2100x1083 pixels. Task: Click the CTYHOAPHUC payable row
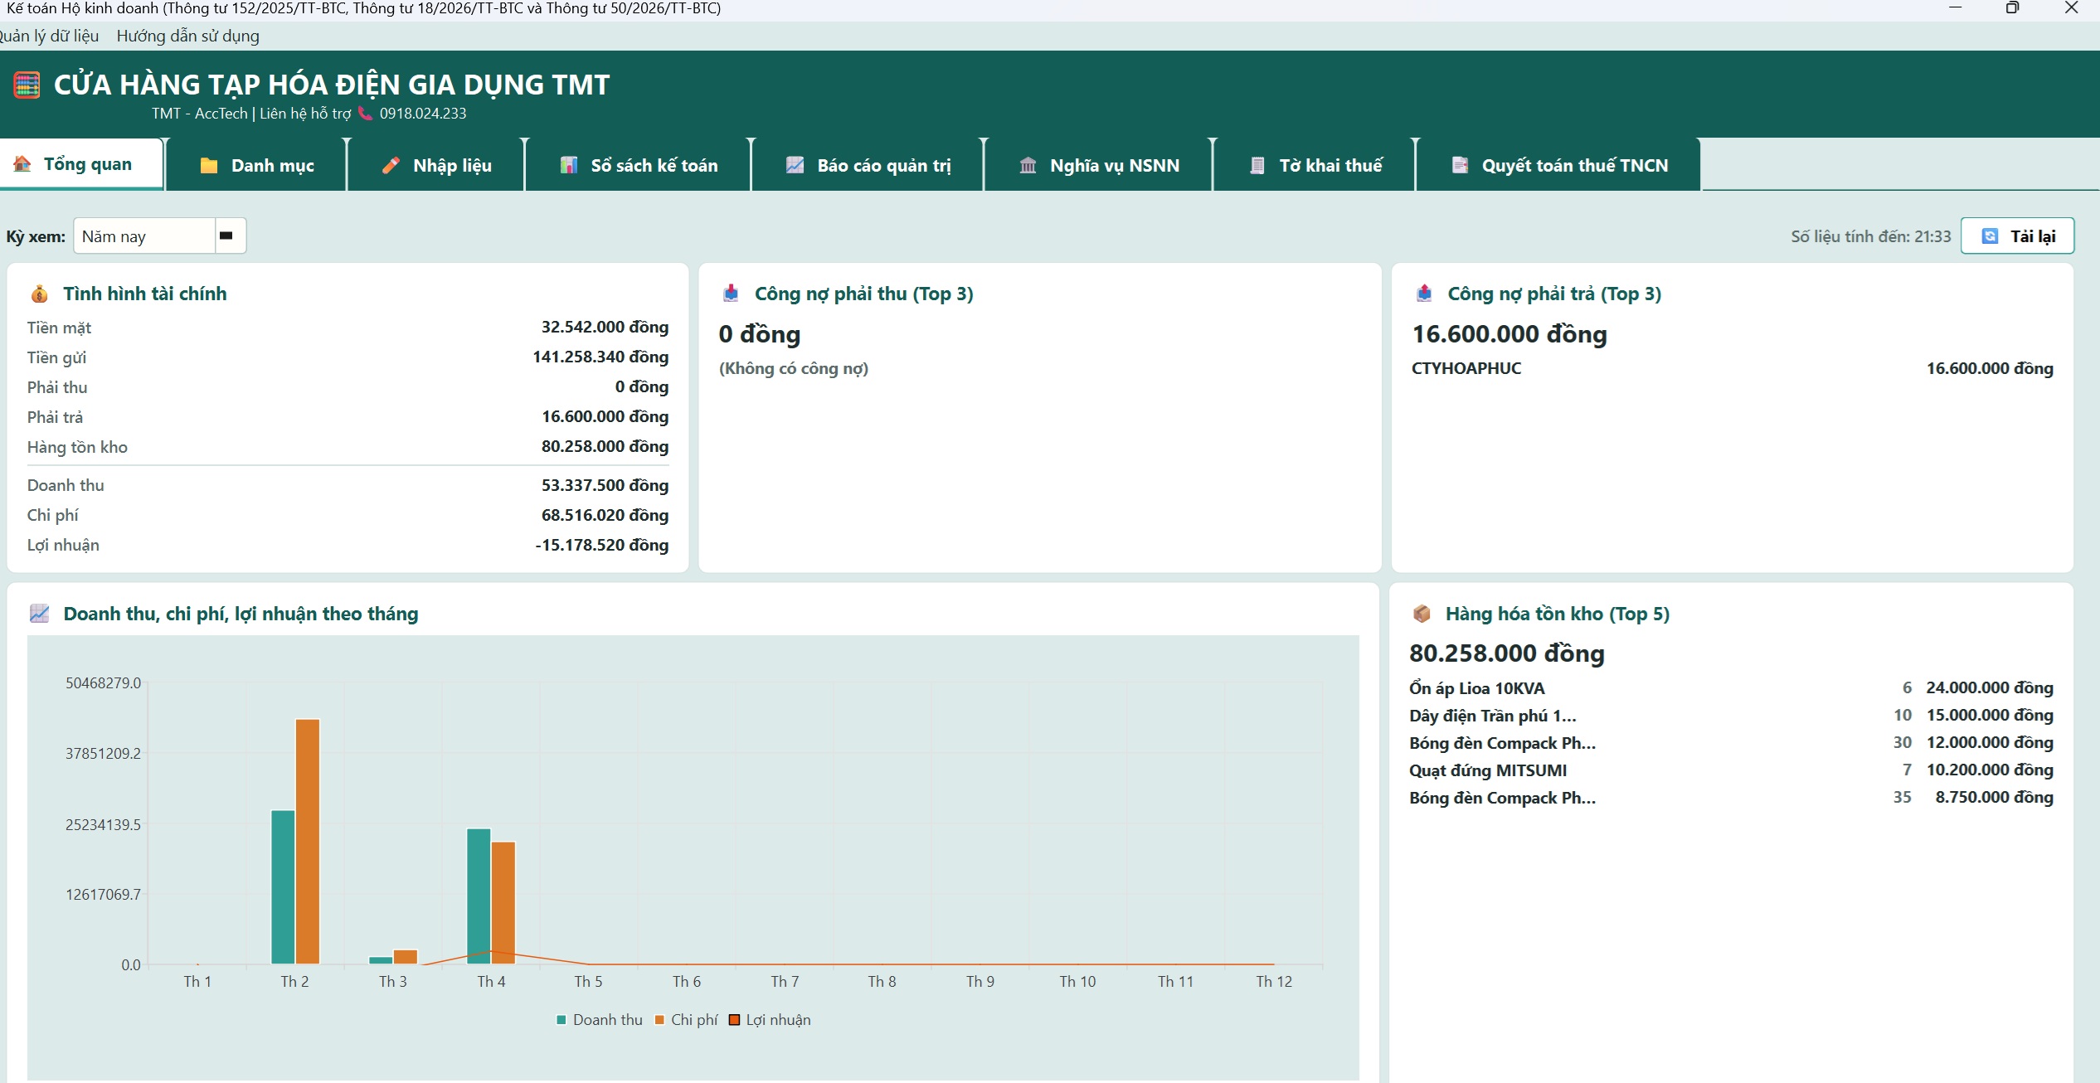(1732, 368)
